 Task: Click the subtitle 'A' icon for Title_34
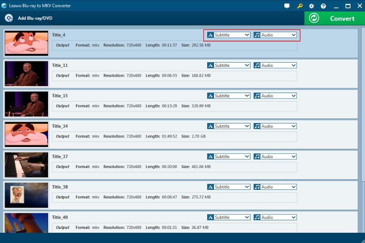click(x=211, y=126)
